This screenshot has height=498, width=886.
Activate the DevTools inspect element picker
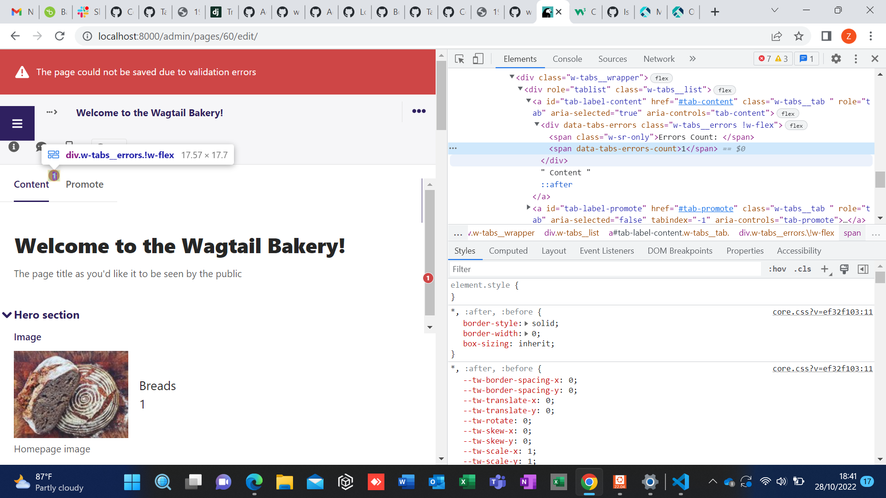pos(459,59)
